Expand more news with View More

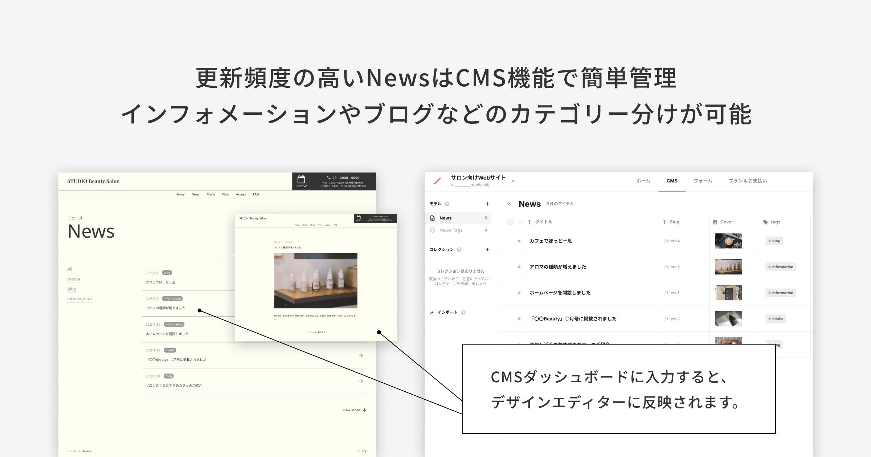pyautogui.click(x=354, y=410)
